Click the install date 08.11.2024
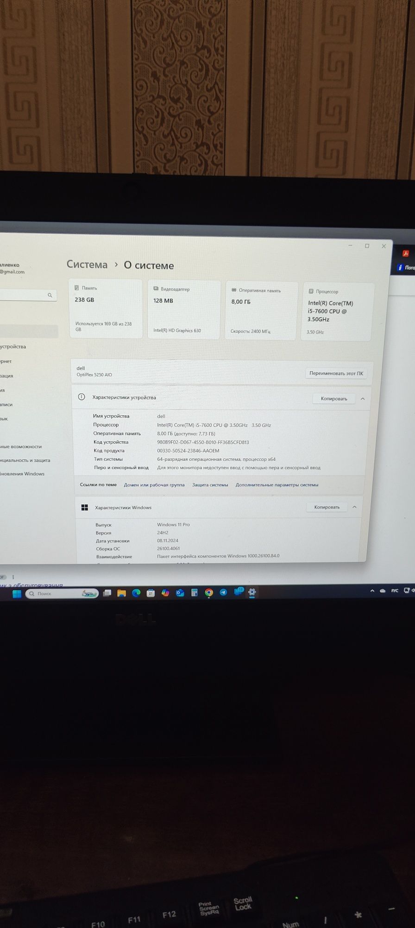415x928 pixels. tap(168, 541)
